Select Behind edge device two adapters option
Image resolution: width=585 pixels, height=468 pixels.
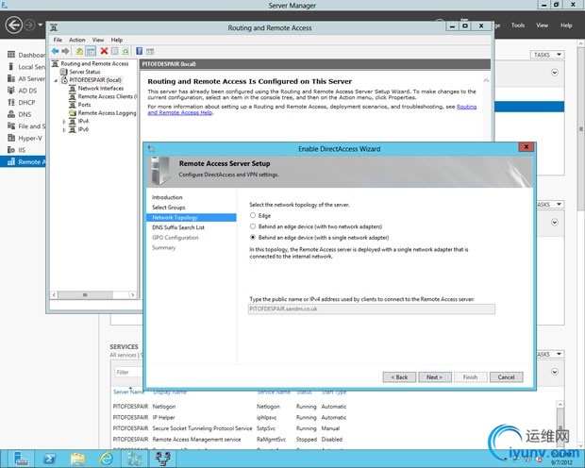coord(253,226)
